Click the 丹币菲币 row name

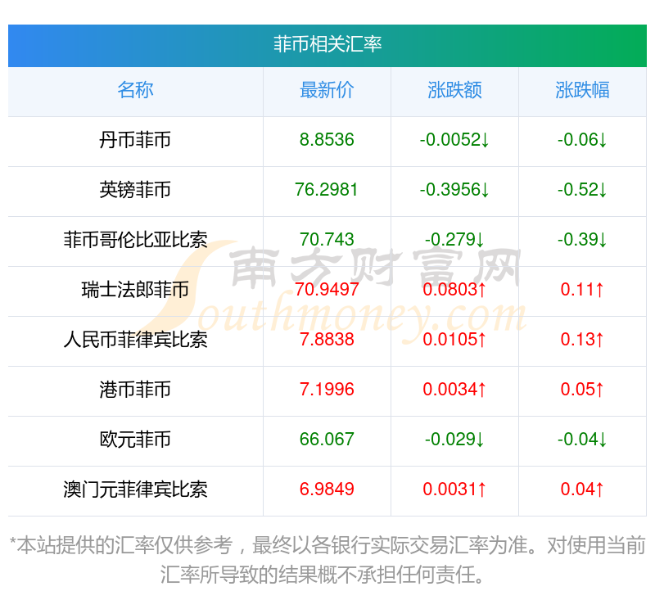click(x=135, y=140)
